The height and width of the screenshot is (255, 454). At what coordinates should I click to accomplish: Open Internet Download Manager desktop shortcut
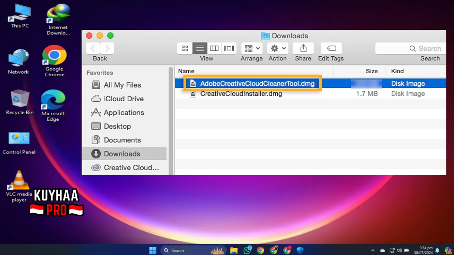pyautogui.click(x=58, y=19)
